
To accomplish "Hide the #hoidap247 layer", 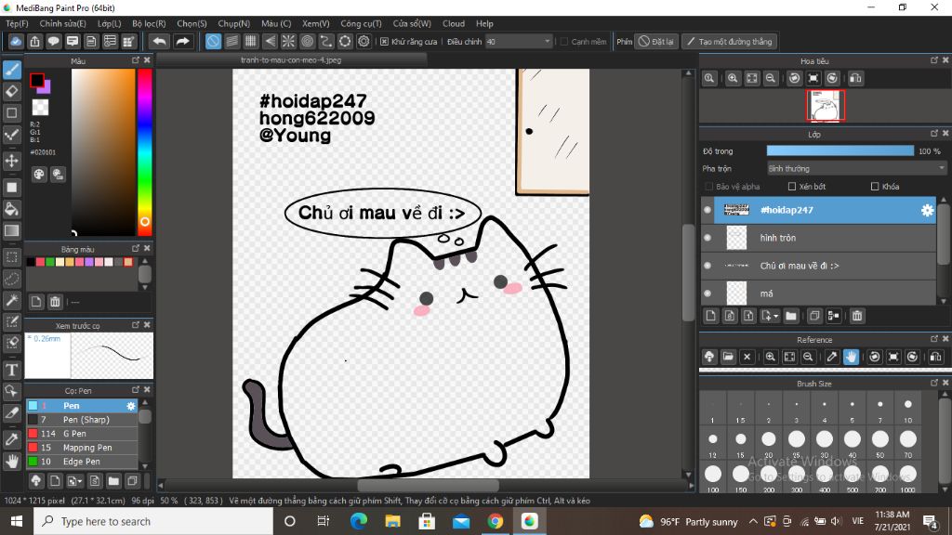I will [707, 210].
